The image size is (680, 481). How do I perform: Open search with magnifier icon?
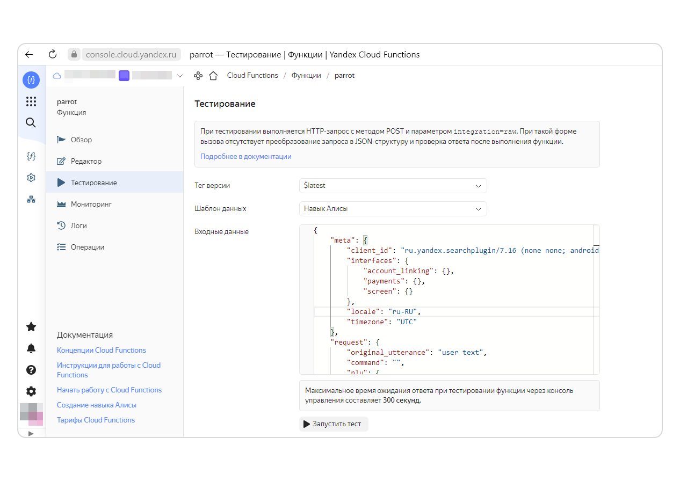[31, 122]
